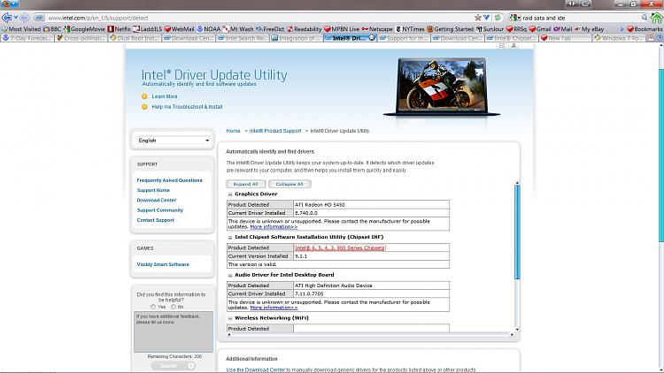Click the bookmark star in address bar
Image resolution: width=664 pixels, height=373 pixels.
click(478, 18)
